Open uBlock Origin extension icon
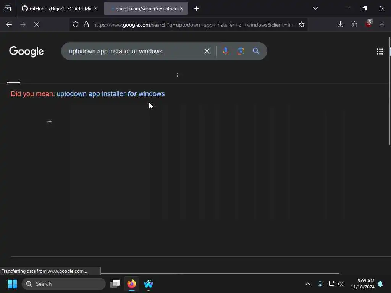The height and width of the screenshot is (293, 391). pos(368,24)
